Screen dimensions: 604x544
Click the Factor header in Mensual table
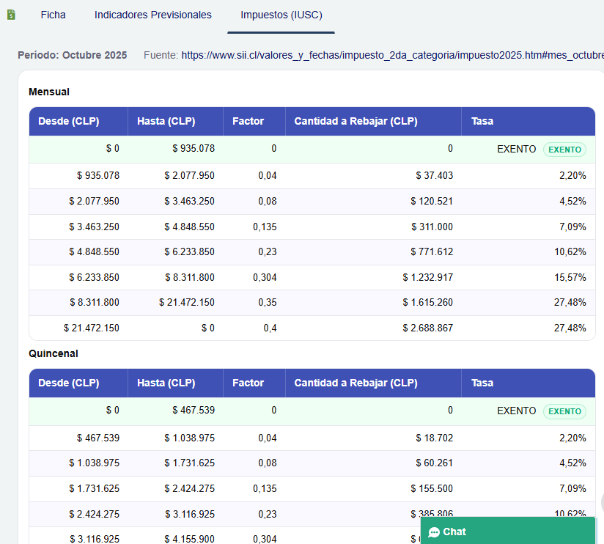pyautogui.click(x=248, y=121)
